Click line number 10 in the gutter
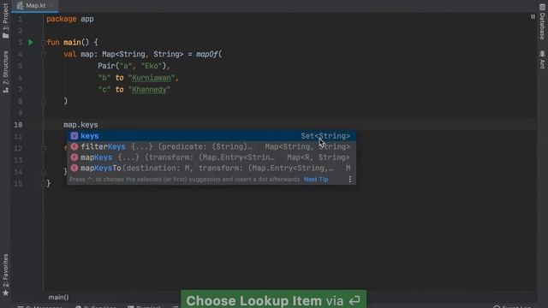548x308 pixels. tap(18, 125)
